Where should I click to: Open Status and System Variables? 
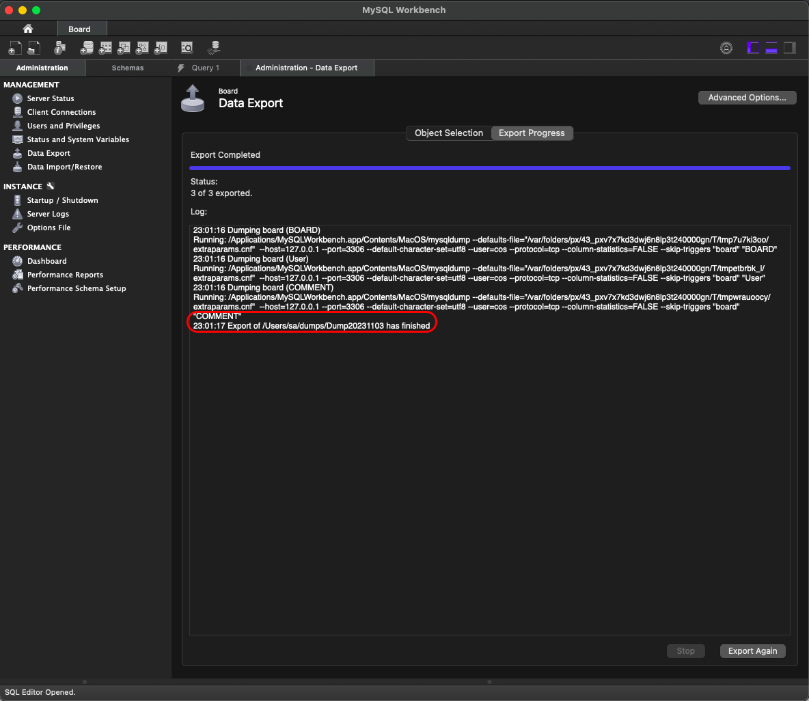pyautogui.click(x=78, y=139)
